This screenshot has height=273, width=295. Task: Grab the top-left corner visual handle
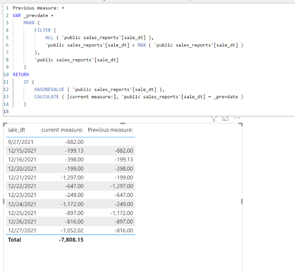[5, 124]
